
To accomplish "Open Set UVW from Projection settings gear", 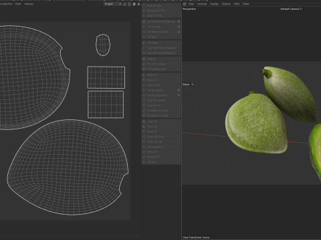I will point(179,22).
